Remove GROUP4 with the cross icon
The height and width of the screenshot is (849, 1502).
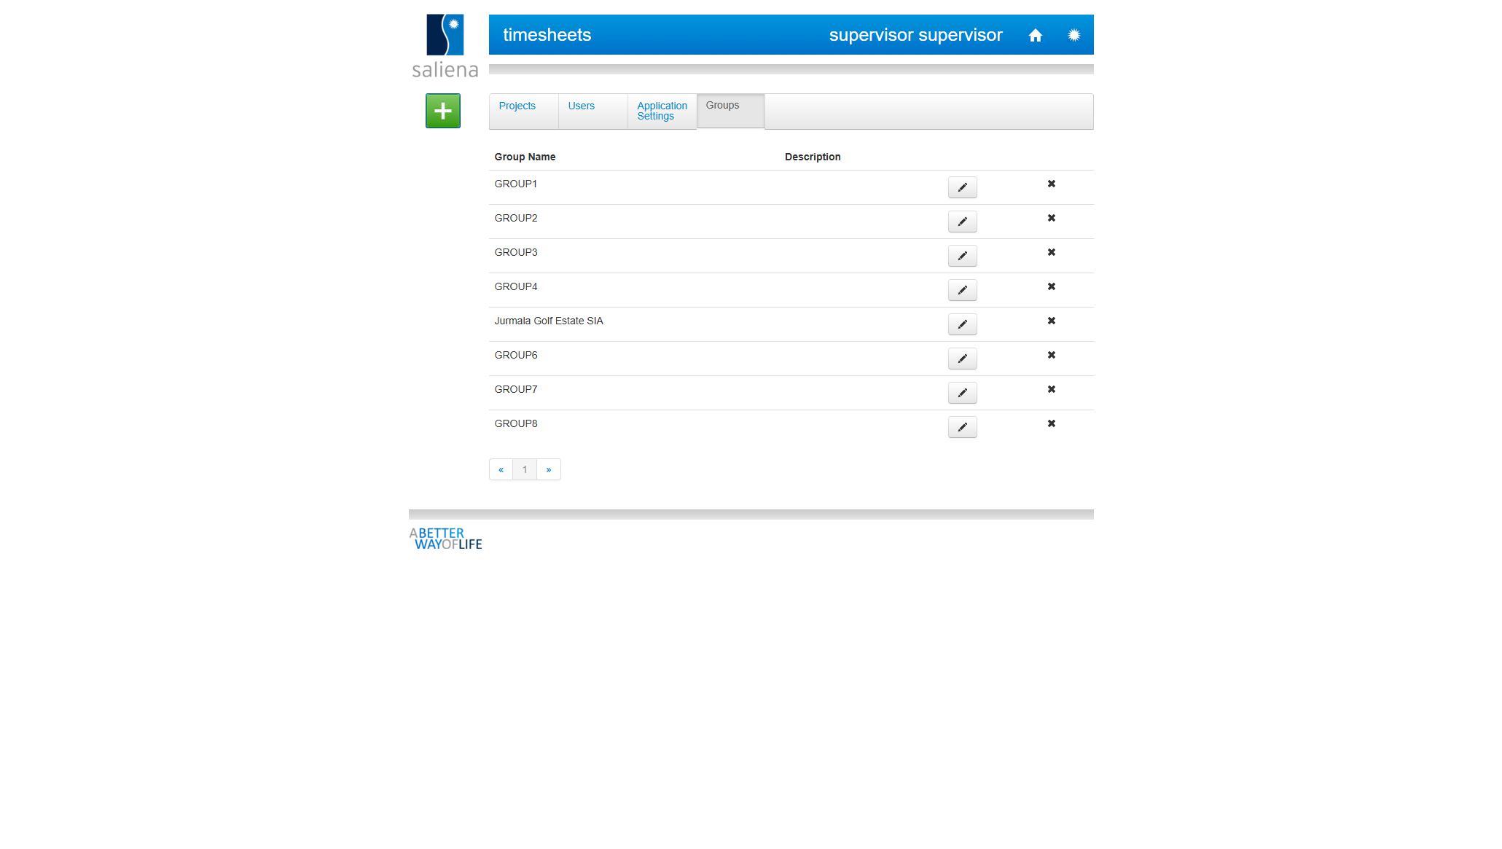[x=1051, y=286]
